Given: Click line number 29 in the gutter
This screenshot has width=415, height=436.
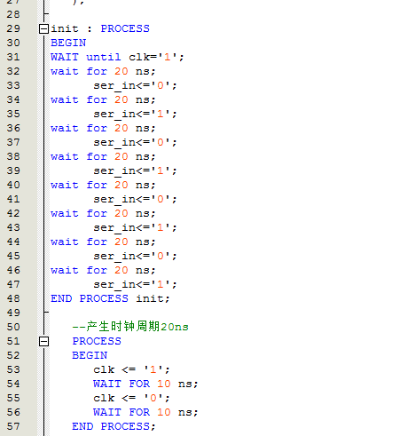Looking at the screenshot, I should (x=13, y=28).
